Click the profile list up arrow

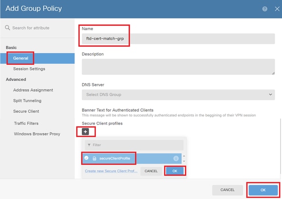click(184, 156)
